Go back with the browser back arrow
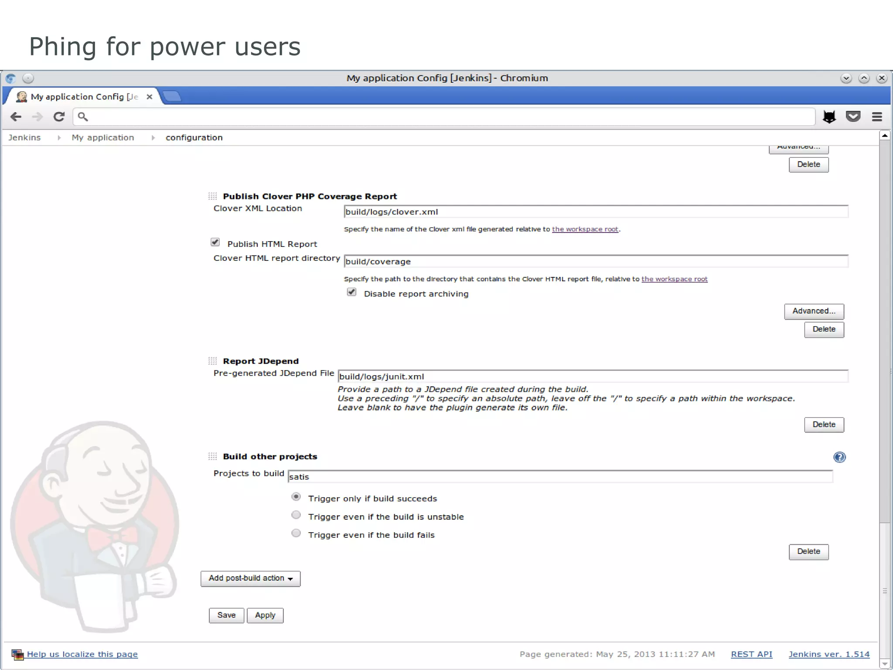893x670 pixels. (x=16, y=116)
